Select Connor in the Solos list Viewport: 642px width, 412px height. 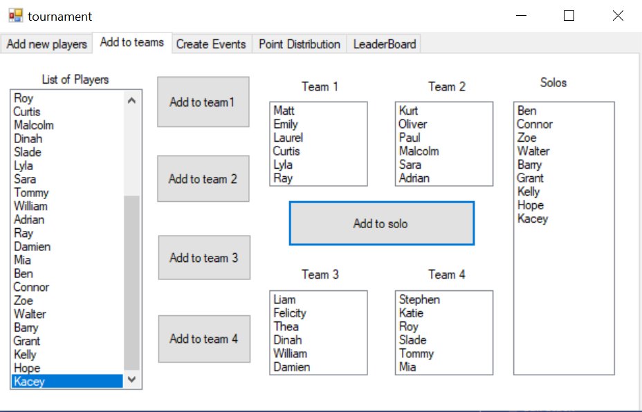pos(564,124)
